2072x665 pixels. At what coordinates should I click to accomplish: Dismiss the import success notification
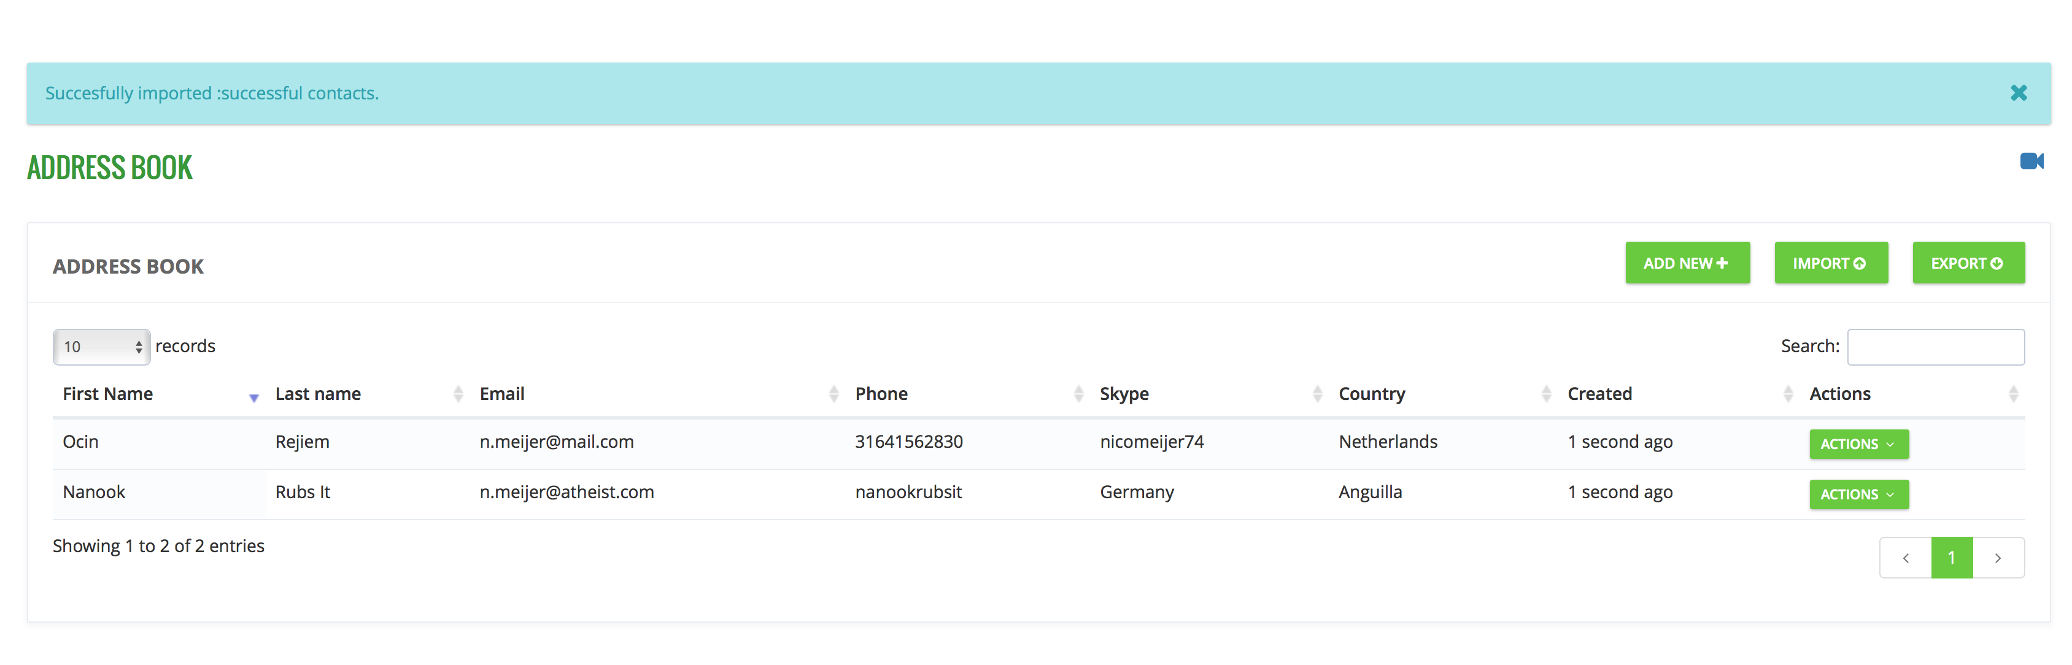coord(2018,93)
